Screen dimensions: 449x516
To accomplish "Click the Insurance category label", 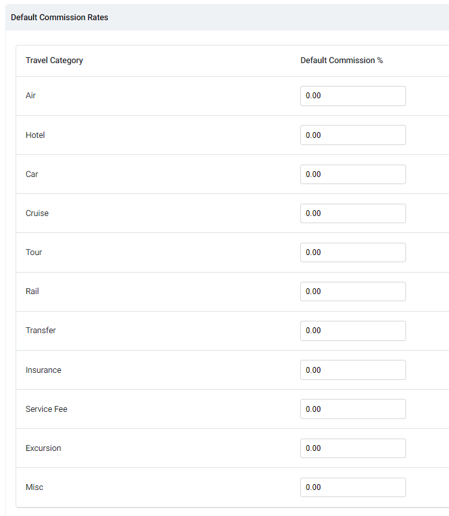I will [x=44, y=370].
